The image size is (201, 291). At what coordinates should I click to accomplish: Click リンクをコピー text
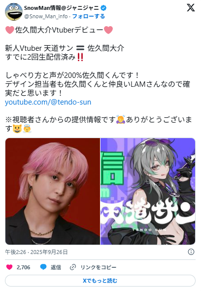tap(98, 267)
